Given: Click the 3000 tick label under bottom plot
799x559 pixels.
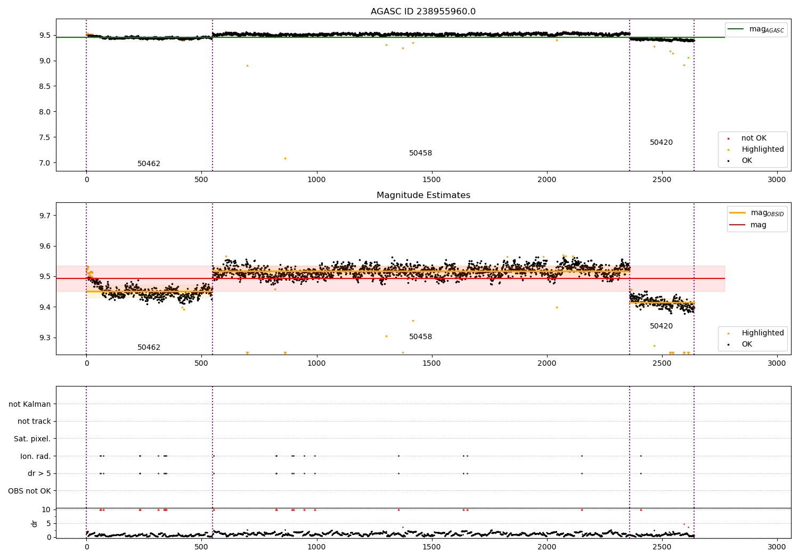Looking at the screenshot, I should coord(777,547).
